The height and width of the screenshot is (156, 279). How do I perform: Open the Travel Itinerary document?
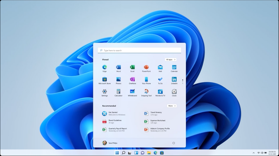point(156,113)
